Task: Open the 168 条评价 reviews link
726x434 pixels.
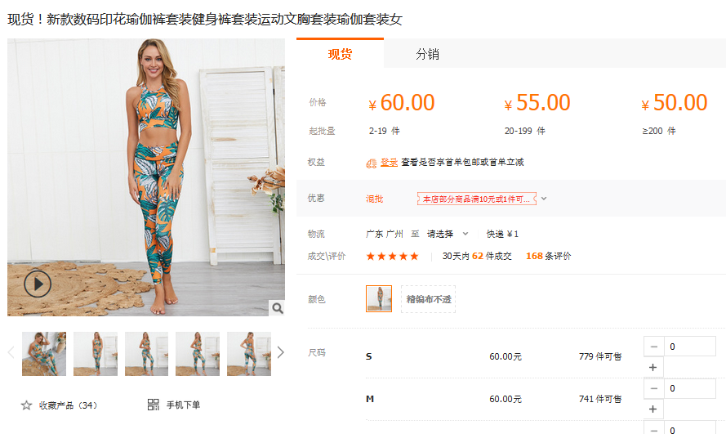Action: (548, 256)
